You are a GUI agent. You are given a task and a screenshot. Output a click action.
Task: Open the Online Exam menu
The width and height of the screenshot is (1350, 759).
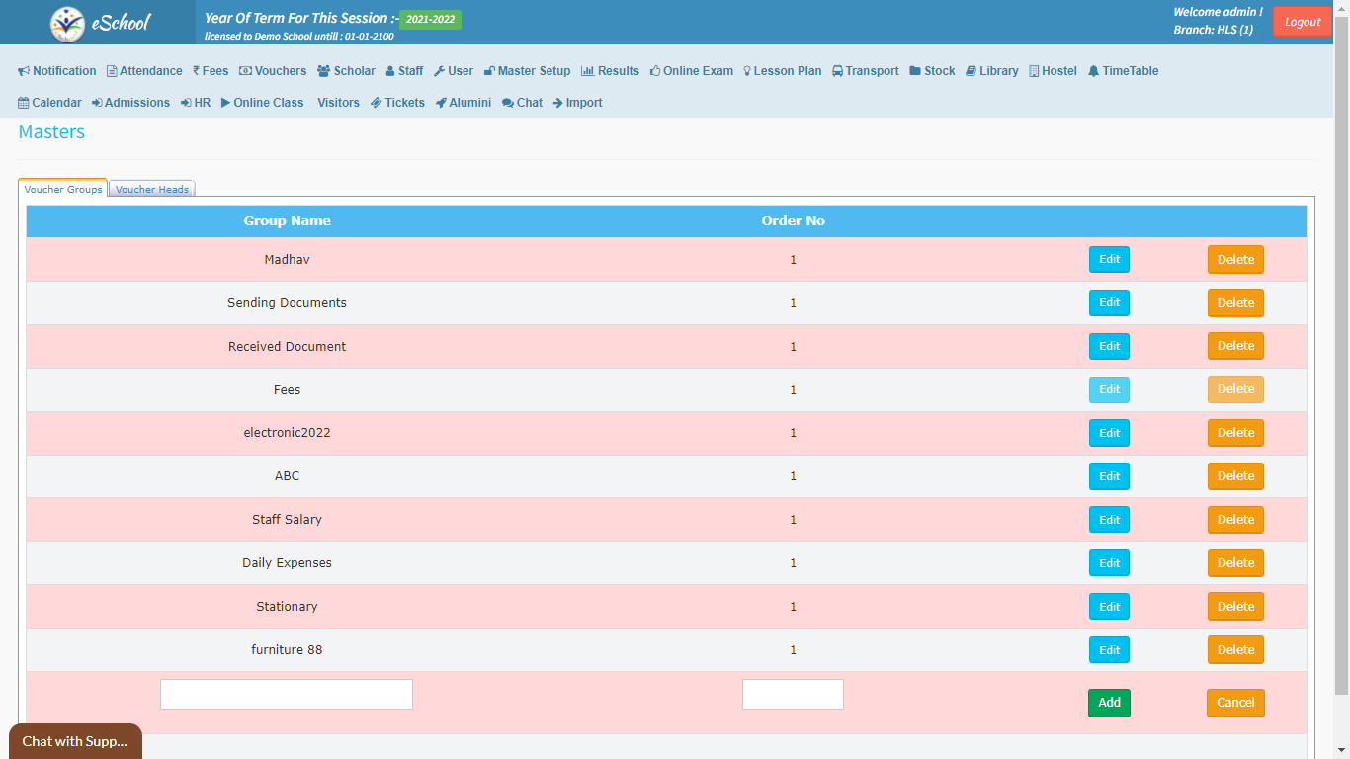click(x=691, y=71)
